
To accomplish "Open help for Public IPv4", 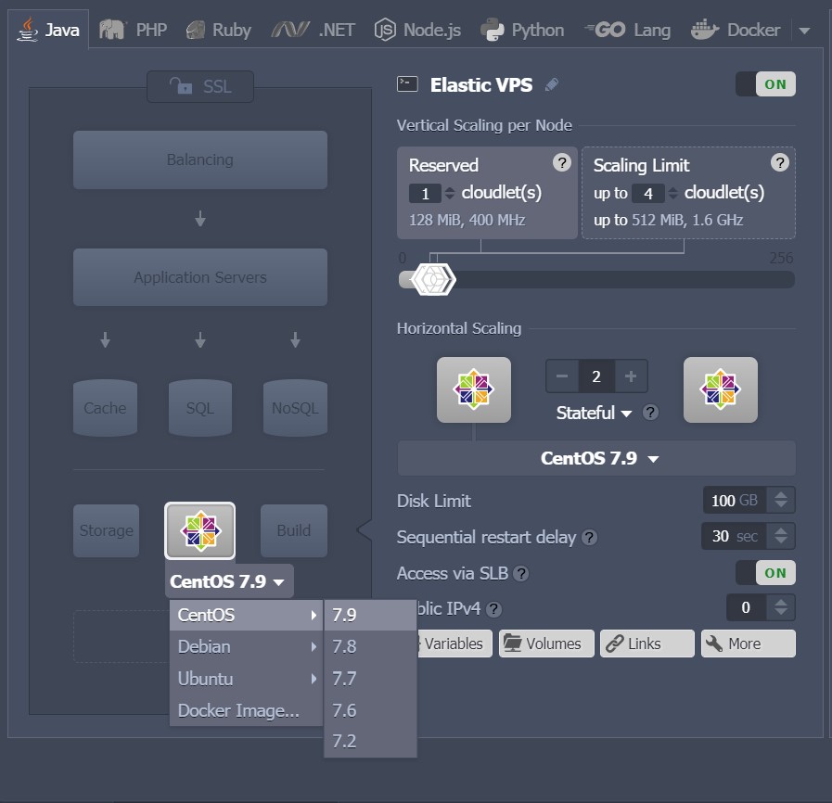I will click(493, 609).
